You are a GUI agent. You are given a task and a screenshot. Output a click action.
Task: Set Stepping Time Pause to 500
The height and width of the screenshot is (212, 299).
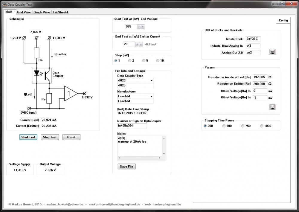224,126
